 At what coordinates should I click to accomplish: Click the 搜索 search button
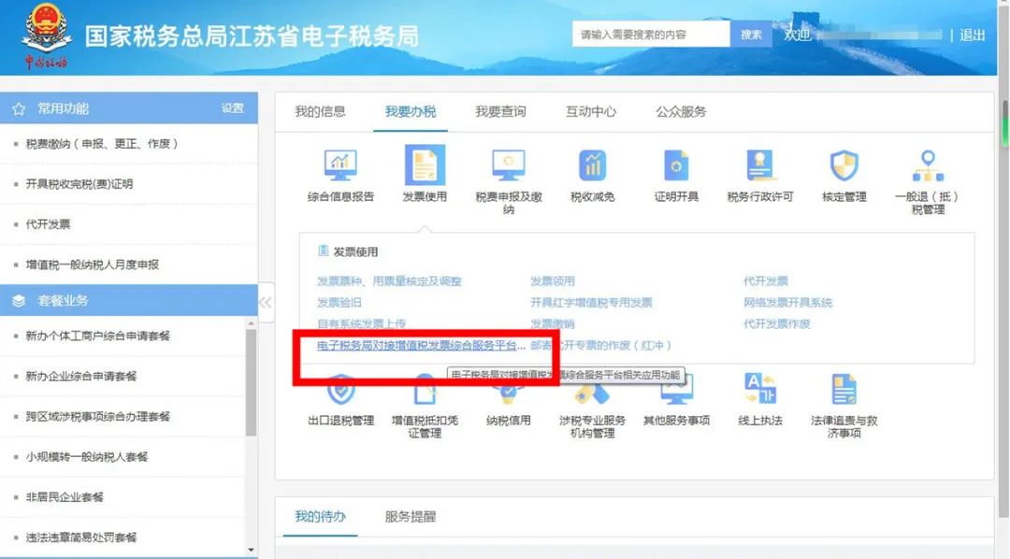[751, 35]
